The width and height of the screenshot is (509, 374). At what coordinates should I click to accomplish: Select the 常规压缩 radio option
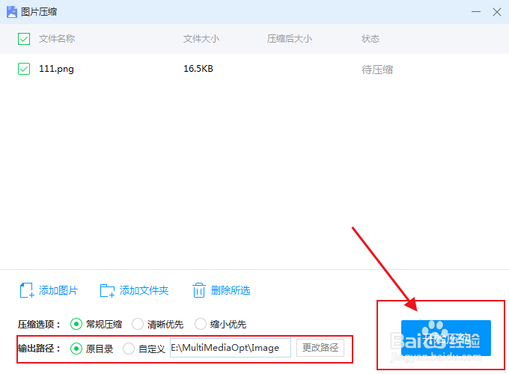[x=76, y=324]
